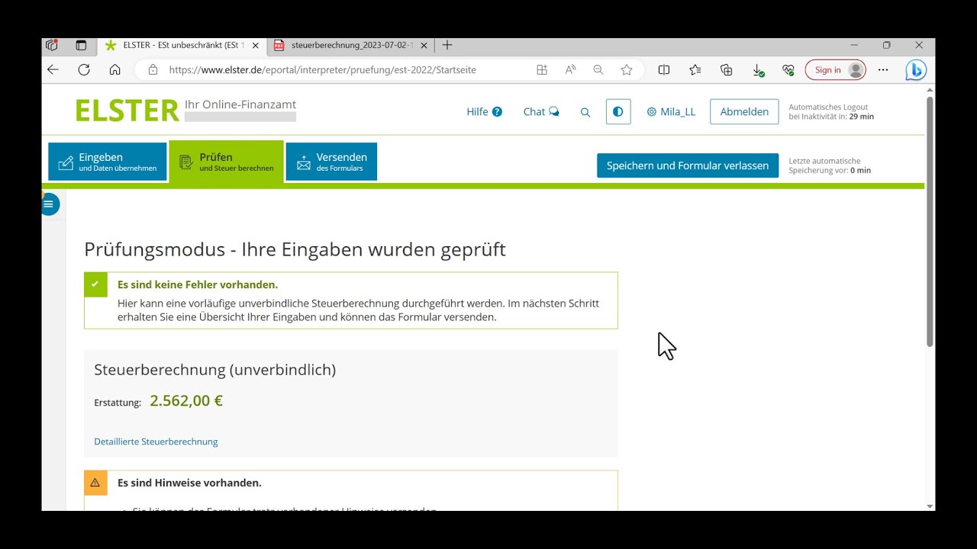Open the Bing Copilot sidebar
The image size is (977, 549).
916,69
